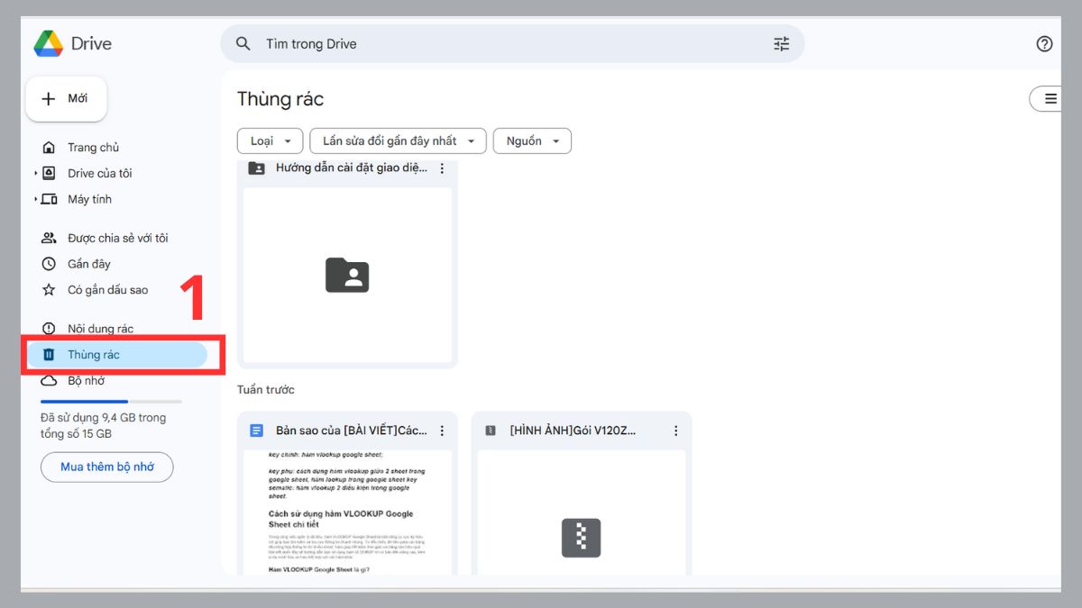Select Thùng rác in sidebar
This screenshot has height=608, width=1082.
click(x=117, y=355)
